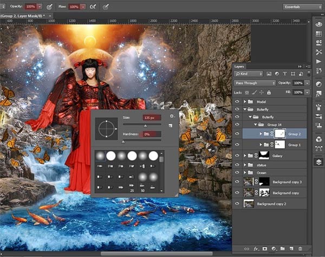Hide the Model group with eye icon
The image size is (325, 257).
coord(237,102)
